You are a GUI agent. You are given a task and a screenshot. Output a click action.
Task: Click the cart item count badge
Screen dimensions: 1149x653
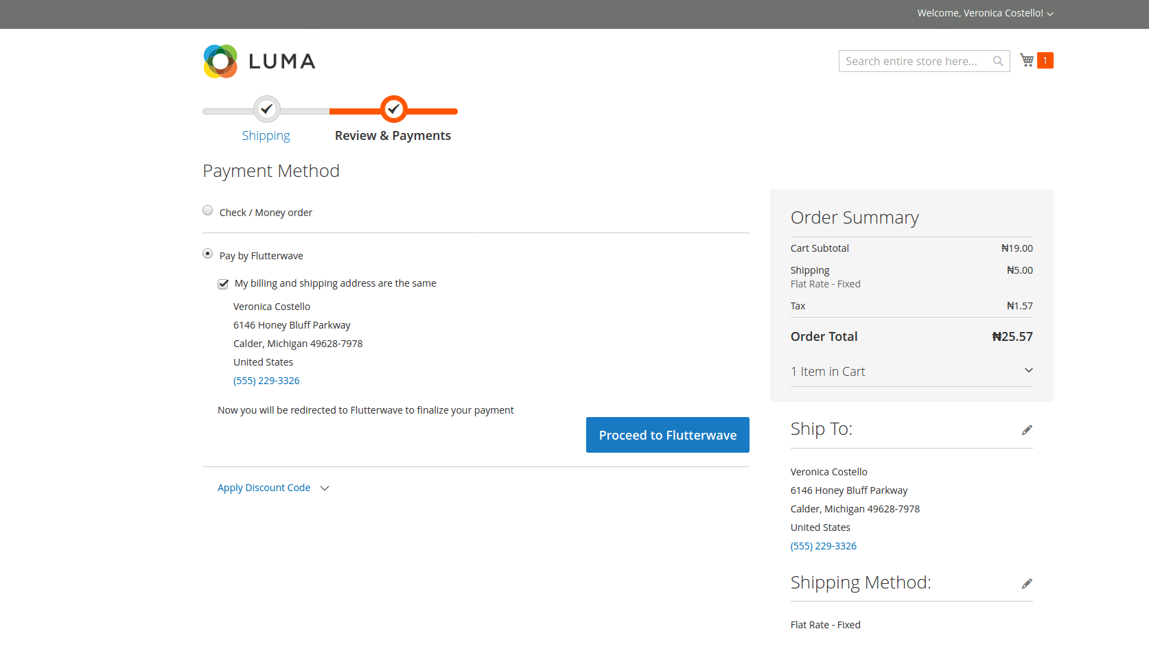[1045, 60]
